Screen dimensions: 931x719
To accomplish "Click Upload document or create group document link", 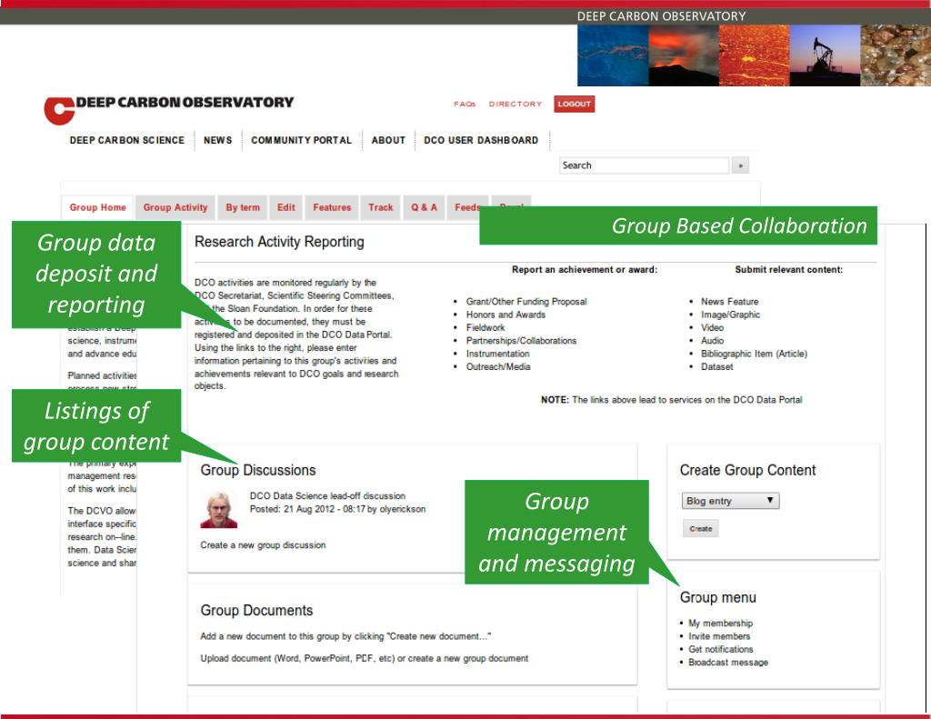I will (365, 658).
